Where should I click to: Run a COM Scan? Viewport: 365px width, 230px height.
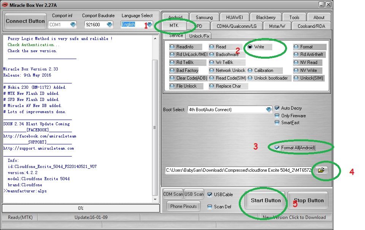pos(173,194)
